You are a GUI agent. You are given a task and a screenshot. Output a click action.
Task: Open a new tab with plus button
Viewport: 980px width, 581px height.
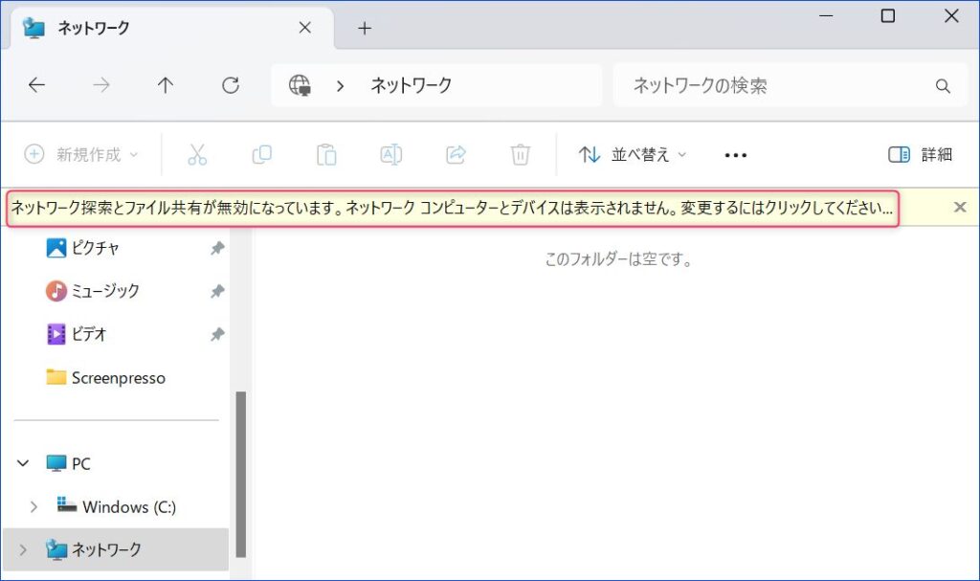[364, 28]
